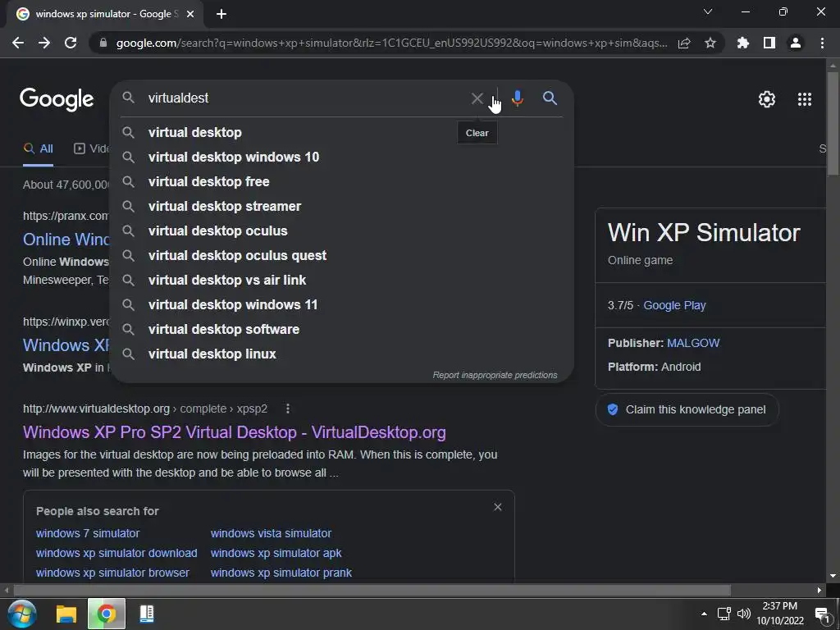
Task: Click the vertical scrollbar down arrow
Action: click(833, 576)
